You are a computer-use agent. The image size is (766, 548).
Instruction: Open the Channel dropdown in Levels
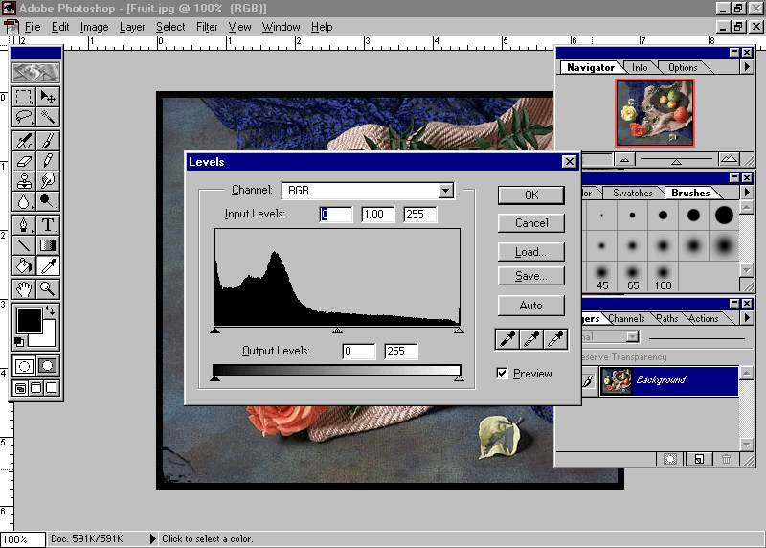tap(445, 190)
